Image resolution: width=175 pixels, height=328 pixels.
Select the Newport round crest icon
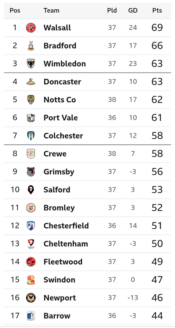pos(31,297)
